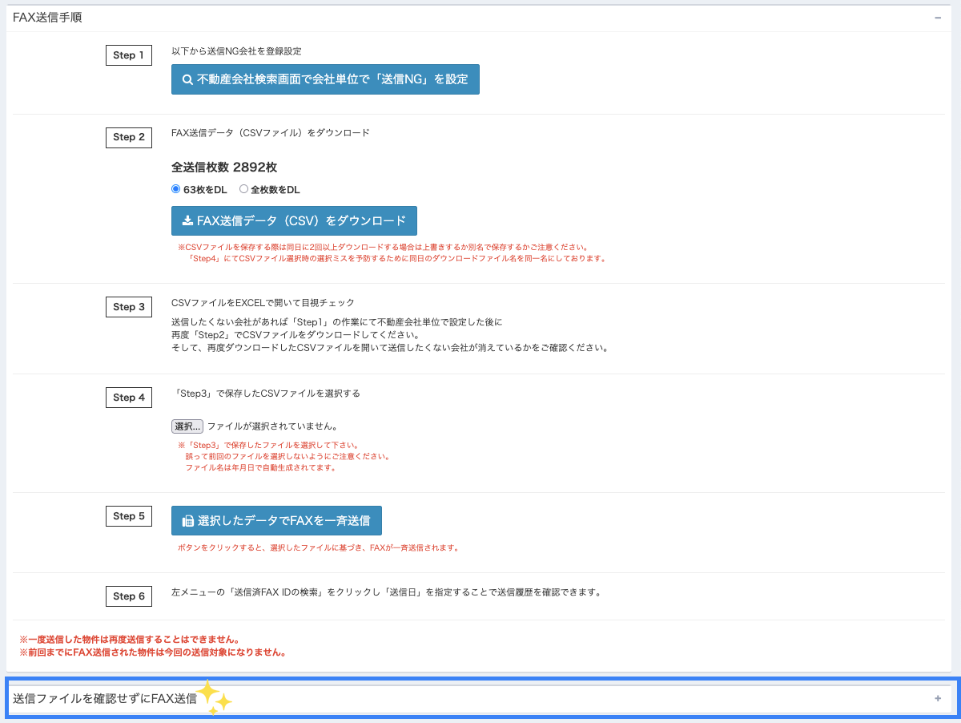
Task: Click the Step 6 label box
Action: [x=129, y=596]
